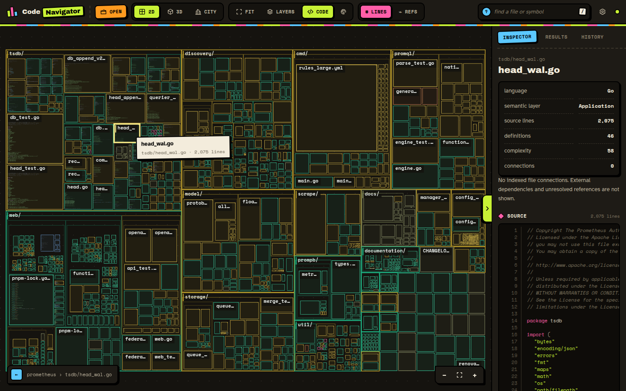626x391 pixels.
Task: Select the prometheus breadcrumb
Action: pos(41,374)
